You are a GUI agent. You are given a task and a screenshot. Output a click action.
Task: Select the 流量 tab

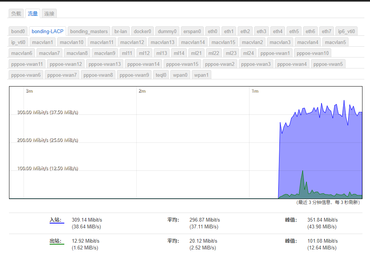(33, 14)
